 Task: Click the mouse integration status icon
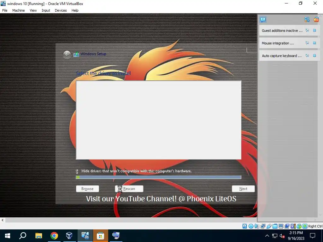[x=299, y=226]
